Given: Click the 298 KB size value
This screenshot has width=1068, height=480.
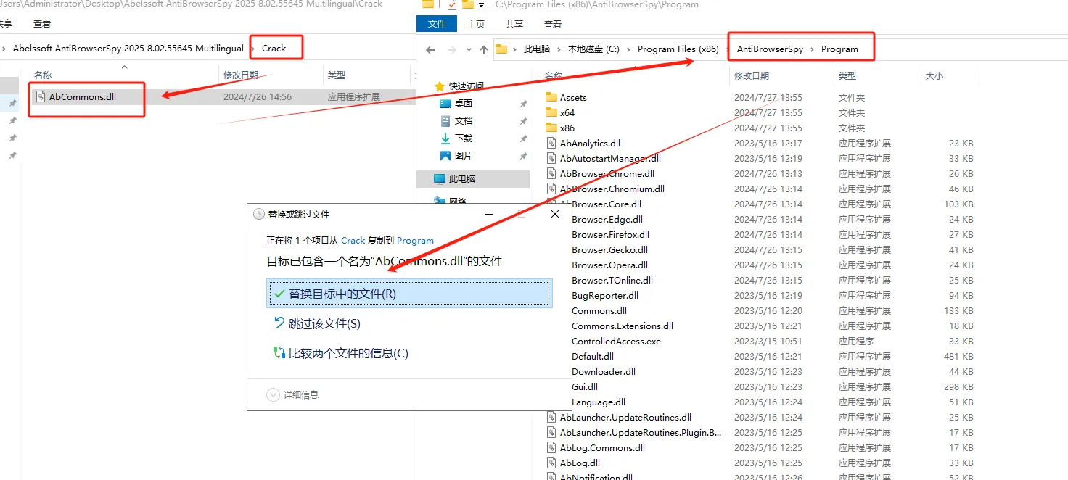Looking at the screenshot, I should click(958, 386).
